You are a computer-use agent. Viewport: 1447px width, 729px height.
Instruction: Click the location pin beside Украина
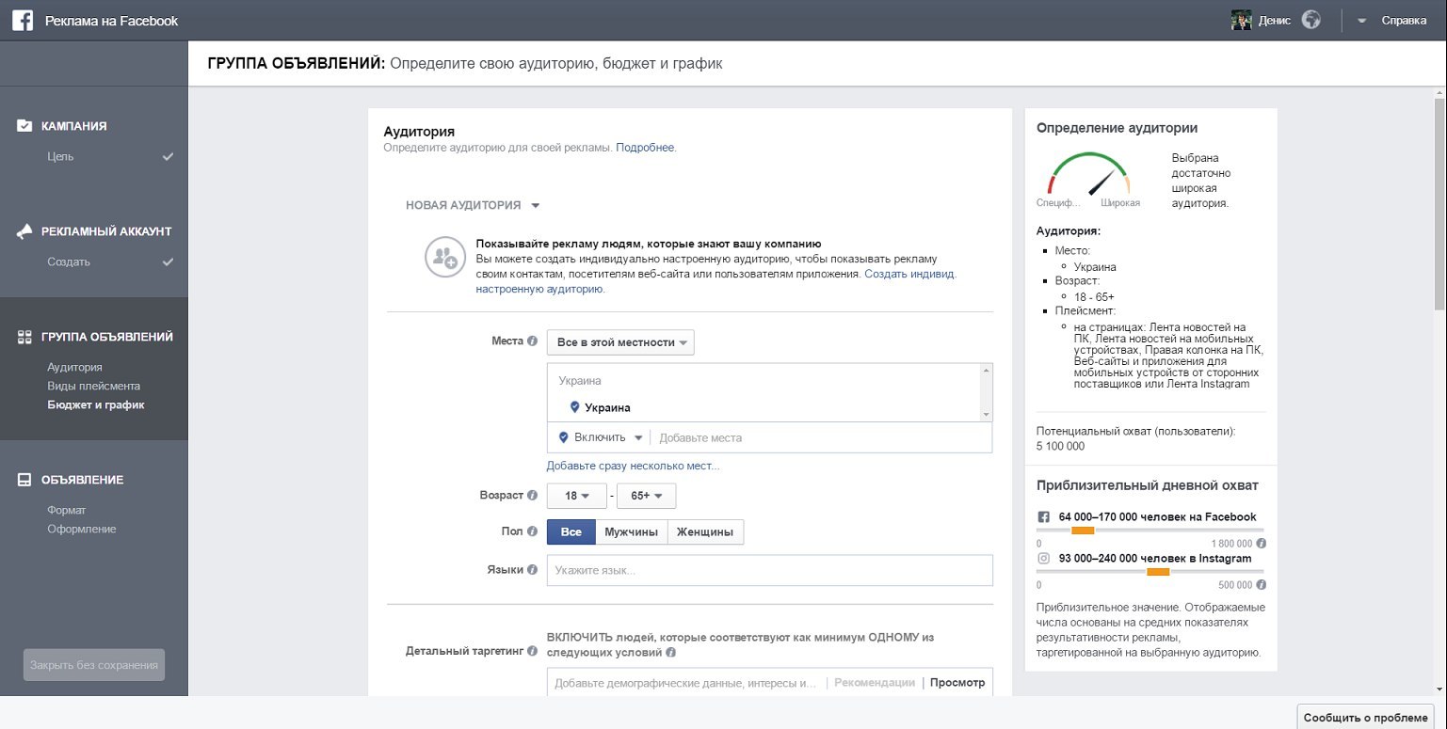(575, 407)
